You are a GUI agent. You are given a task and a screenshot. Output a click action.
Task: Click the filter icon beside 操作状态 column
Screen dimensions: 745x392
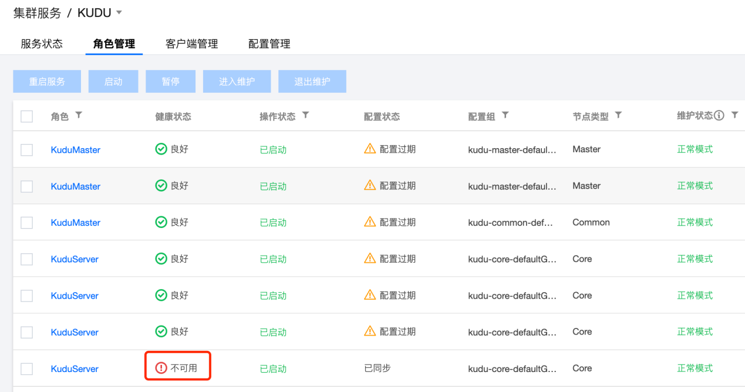click(x=305, y=115)
